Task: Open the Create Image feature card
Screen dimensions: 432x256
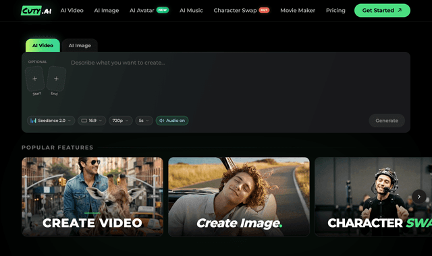Action: point(239,197)
